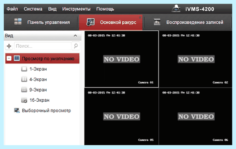Select the Camera 02 video pane
Screen dimensions: 236x149
195,59
